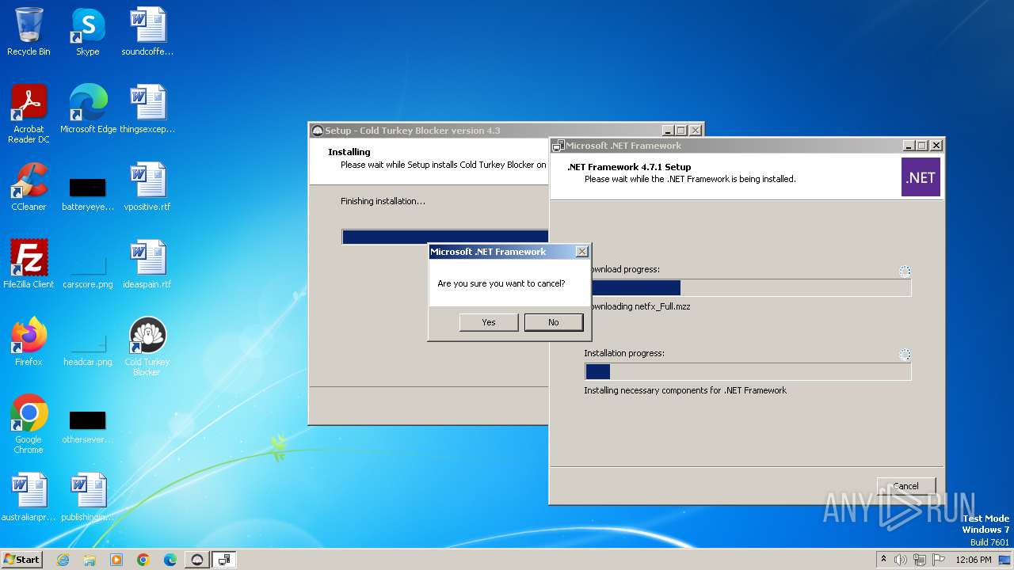Click the .NET logo in setup header
Viewport: 1014px width, 570px height.
[921, 177]
